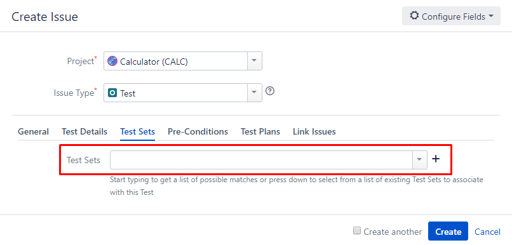Click the plus icon beside Test Sets
The width and height of the screenshot is (512, 245).
coord(436,159)
